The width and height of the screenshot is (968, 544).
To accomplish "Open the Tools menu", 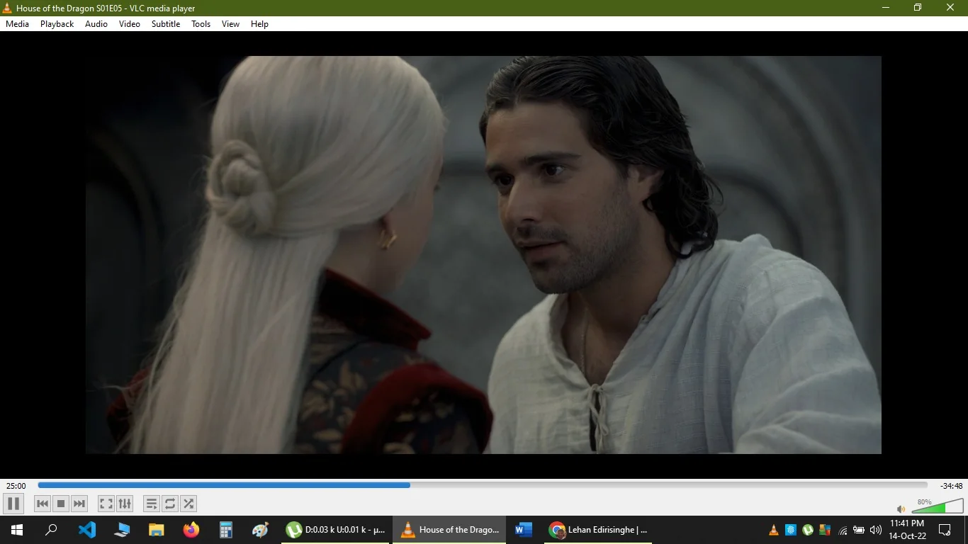I will 201,24.
